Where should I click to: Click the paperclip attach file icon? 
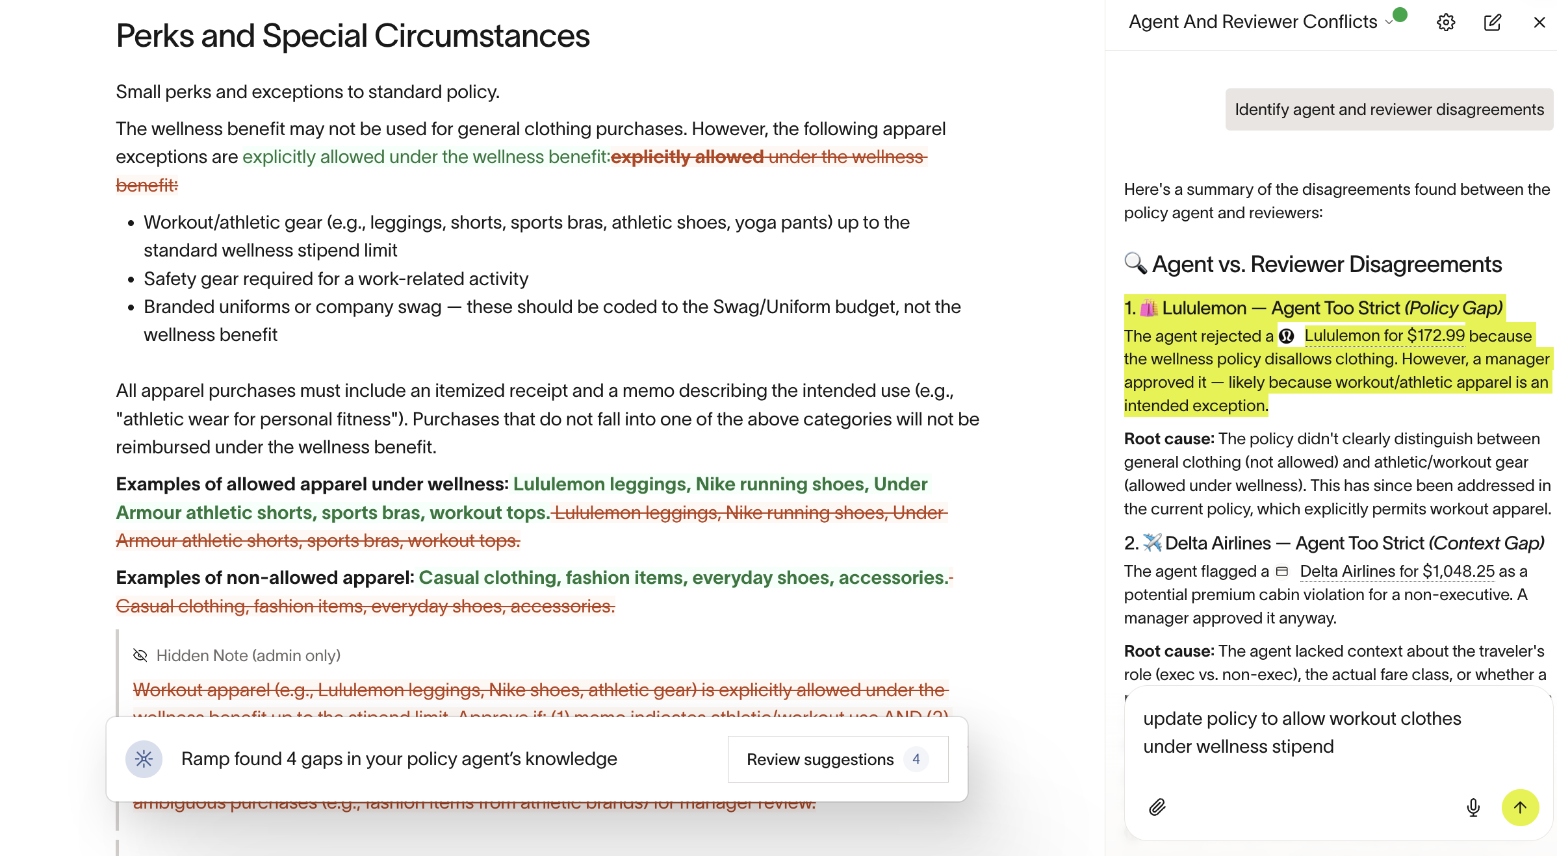[1157, 807]
